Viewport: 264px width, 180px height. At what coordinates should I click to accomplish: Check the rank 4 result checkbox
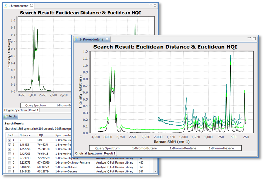point(9,154)
